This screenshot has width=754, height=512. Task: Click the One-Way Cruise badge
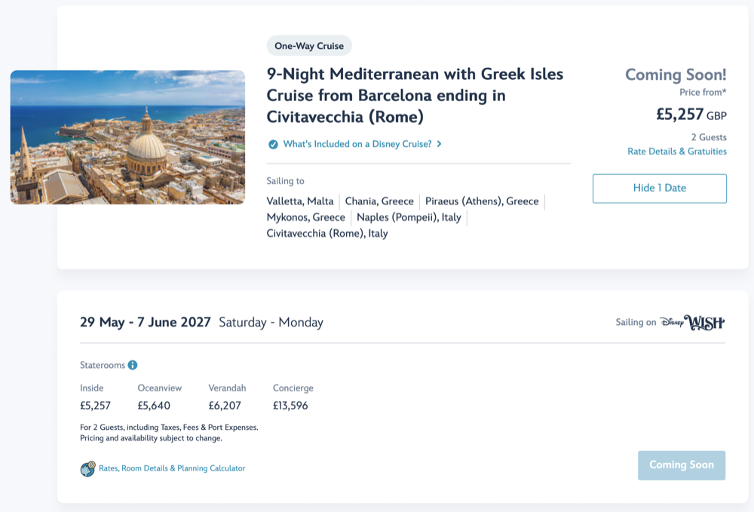(x=309, y=46)
